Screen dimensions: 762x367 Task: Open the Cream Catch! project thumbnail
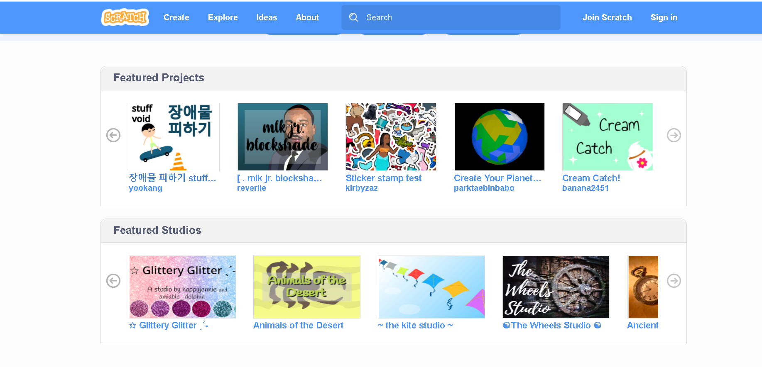[608, 137]
